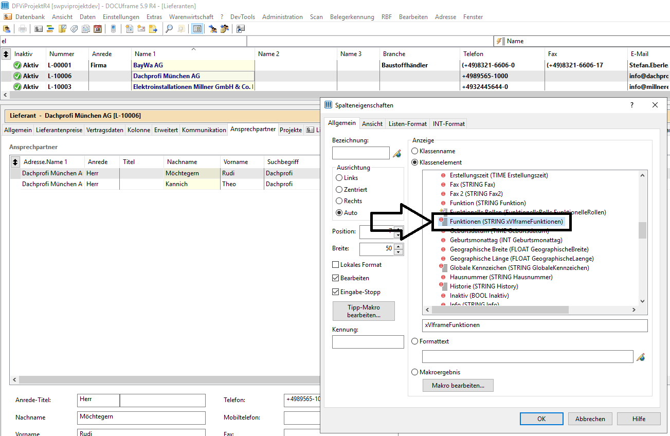The image size is (670, 436).
Task: Click the green Aktiv check for L-00001
Action: point(17,65)
